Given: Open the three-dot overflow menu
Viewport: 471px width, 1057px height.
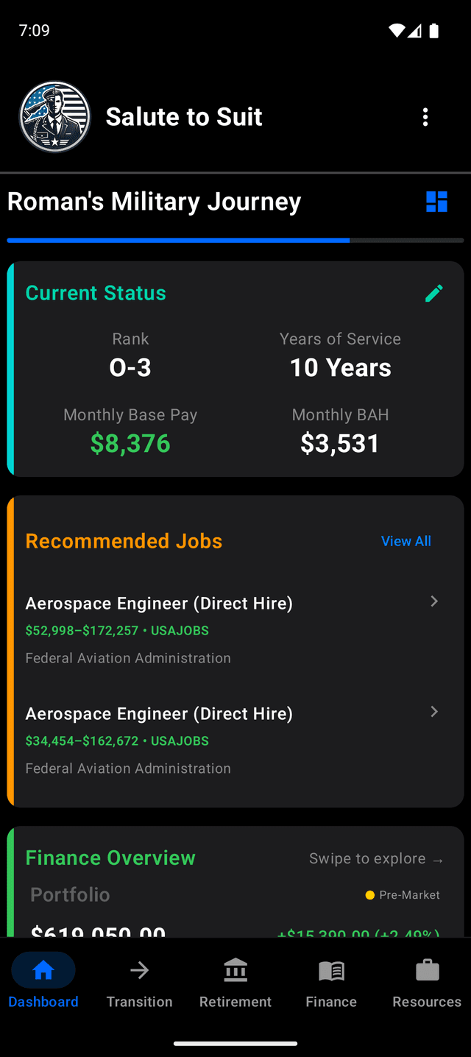Looking at the screenshot, I should tap(425, 116).
